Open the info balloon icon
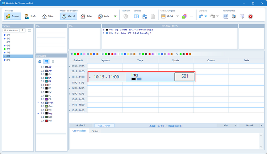267x154 pixels. 242,16
